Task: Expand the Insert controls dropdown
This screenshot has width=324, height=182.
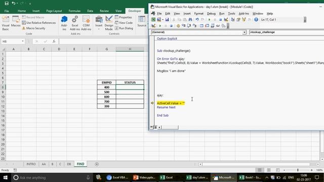Action: click(99, 23)
